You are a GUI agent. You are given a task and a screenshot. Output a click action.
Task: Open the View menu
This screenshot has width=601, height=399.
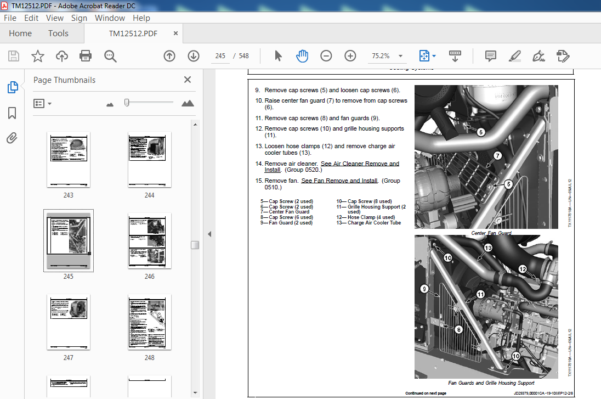click(55, 18)
